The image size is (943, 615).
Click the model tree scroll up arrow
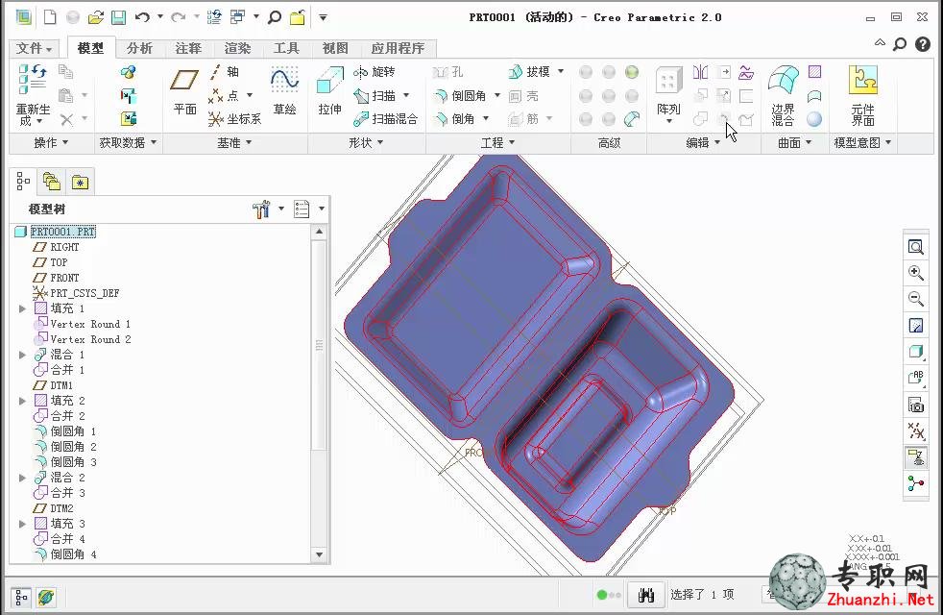pyautogui.click(x=320, y=232)
